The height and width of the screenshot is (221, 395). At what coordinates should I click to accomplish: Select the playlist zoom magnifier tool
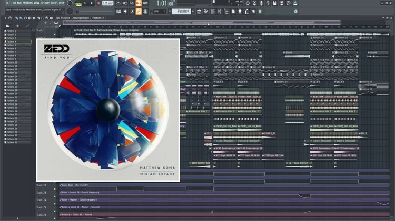[47, 18]
